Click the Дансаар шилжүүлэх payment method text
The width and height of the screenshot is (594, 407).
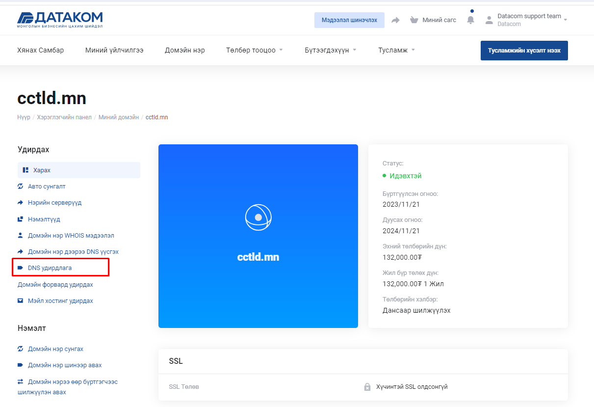click(x=416, y=310)
